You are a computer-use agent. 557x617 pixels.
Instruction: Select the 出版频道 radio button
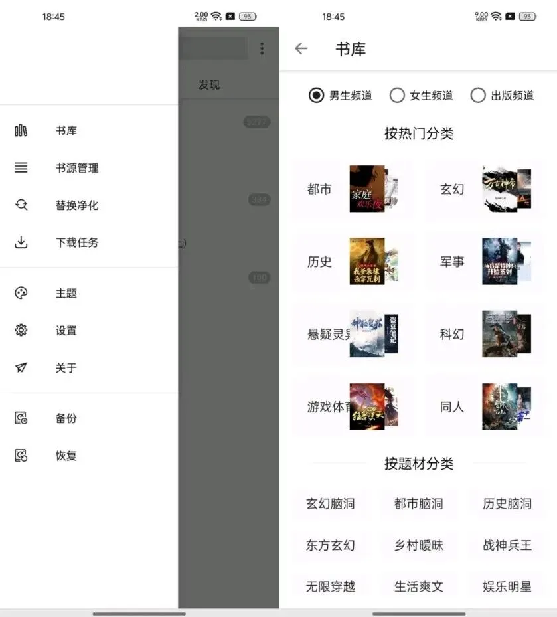coord(478,95)
